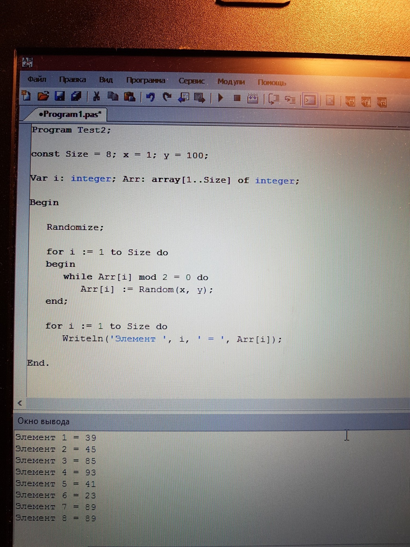The height and width of the screenshot is (547, 410).
Task: Click output line 'Элемент 2 = 45'
Action: coord(56,449)
